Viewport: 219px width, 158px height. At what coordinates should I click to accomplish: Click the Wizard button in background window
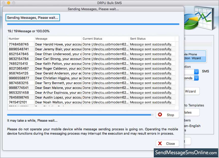[192, 91]
